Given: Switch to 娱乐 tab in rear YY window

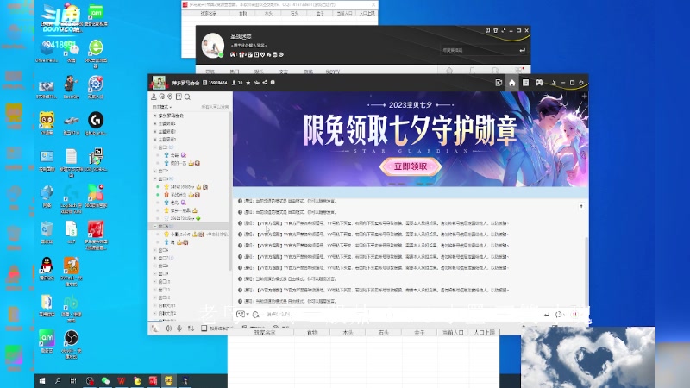Looking at the screenshot, I should 259,72.
